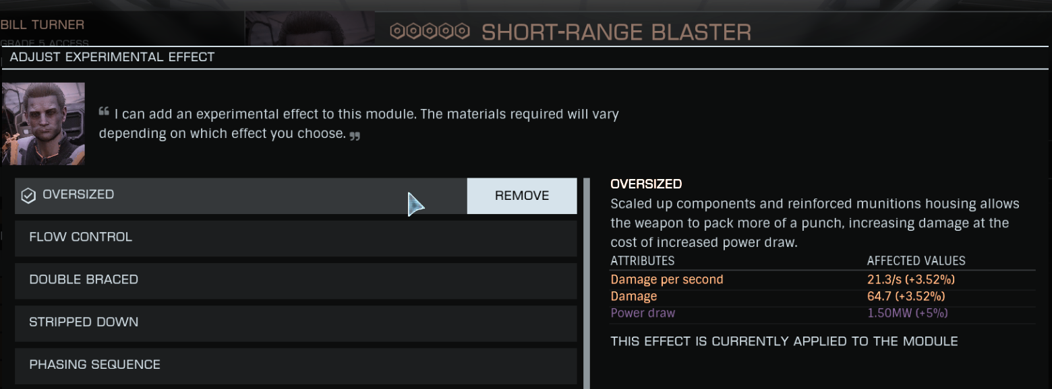Select the STRIPPED DOWN effect
The width and height of the screenshot is (1052, 389).
(296, 323)
